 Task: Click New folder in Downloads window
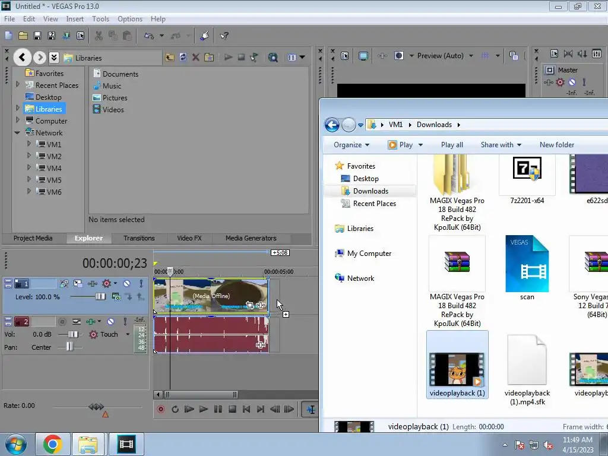point(557,145)
